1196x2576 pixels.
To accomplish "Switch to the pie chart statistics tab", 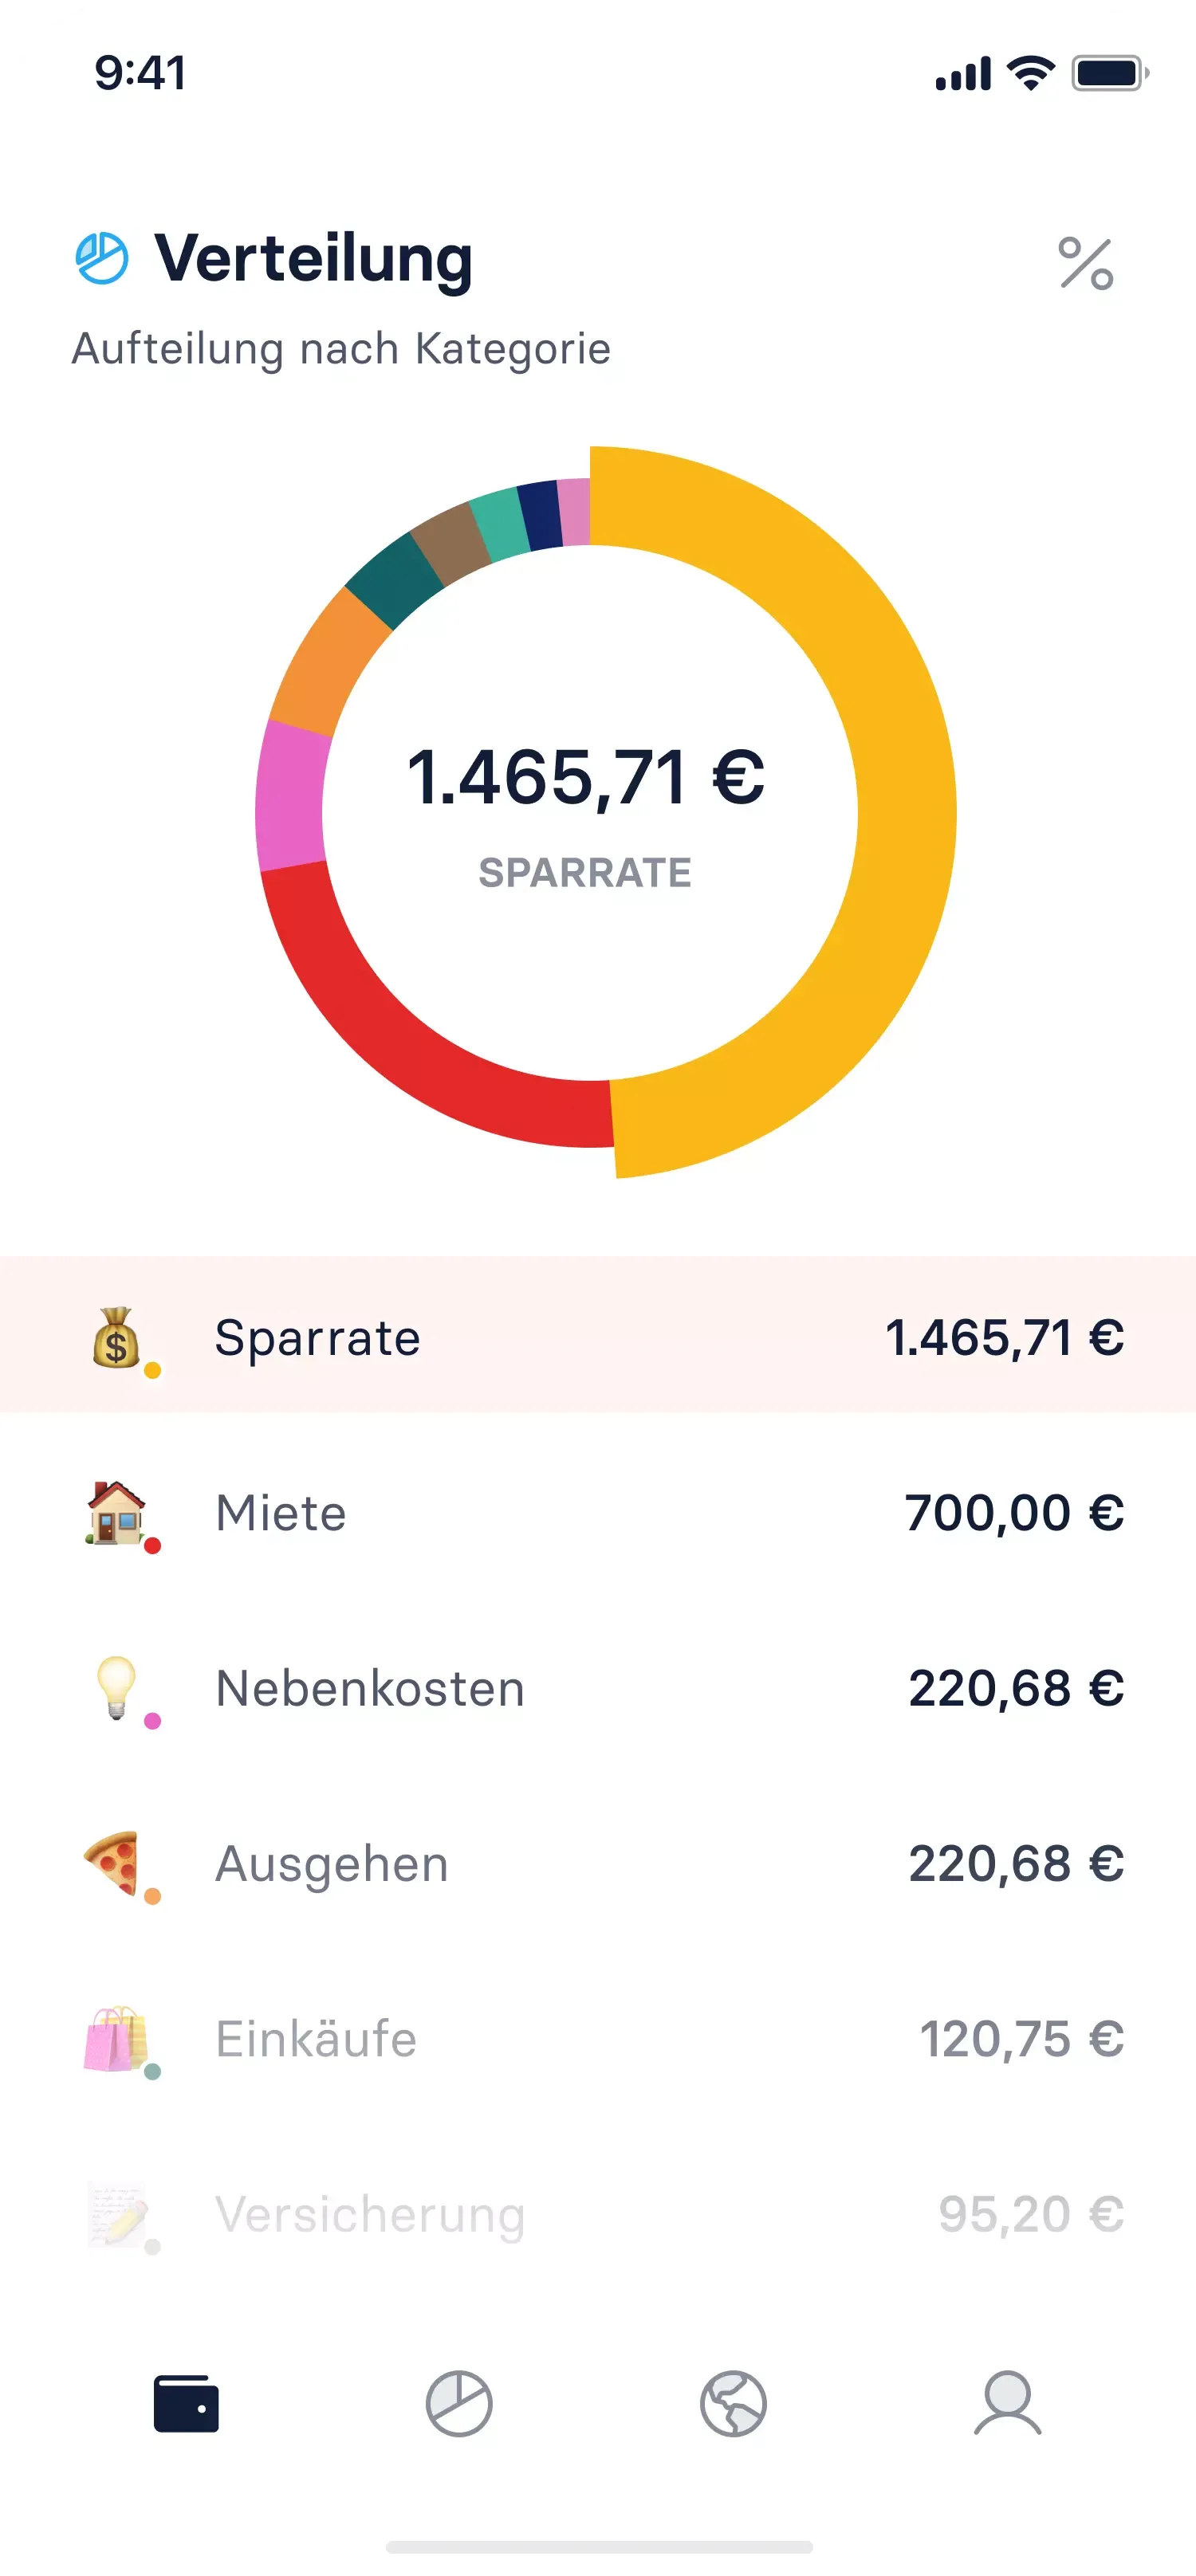I will tap(459, 2403).
